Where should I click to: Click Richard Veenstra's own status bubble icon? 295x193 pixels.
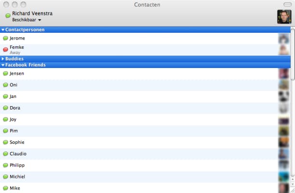[8, 15]
